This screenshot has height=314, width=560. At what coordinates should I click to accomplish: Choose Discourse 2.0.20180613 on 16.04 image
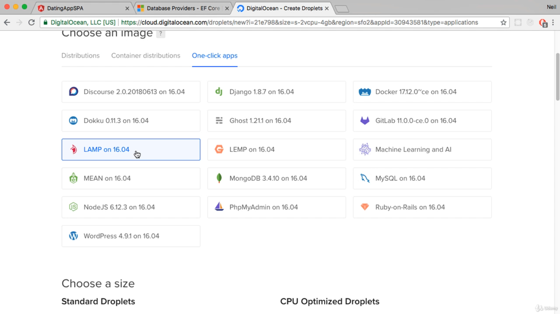[131, 92]
